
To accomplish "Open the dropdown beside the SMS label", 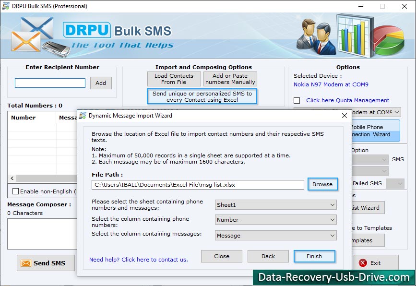I will (x=370, y=159).
